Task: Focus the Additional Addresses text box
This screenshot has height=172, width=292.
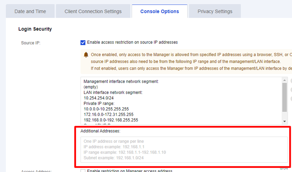Action: coord(184,150)
